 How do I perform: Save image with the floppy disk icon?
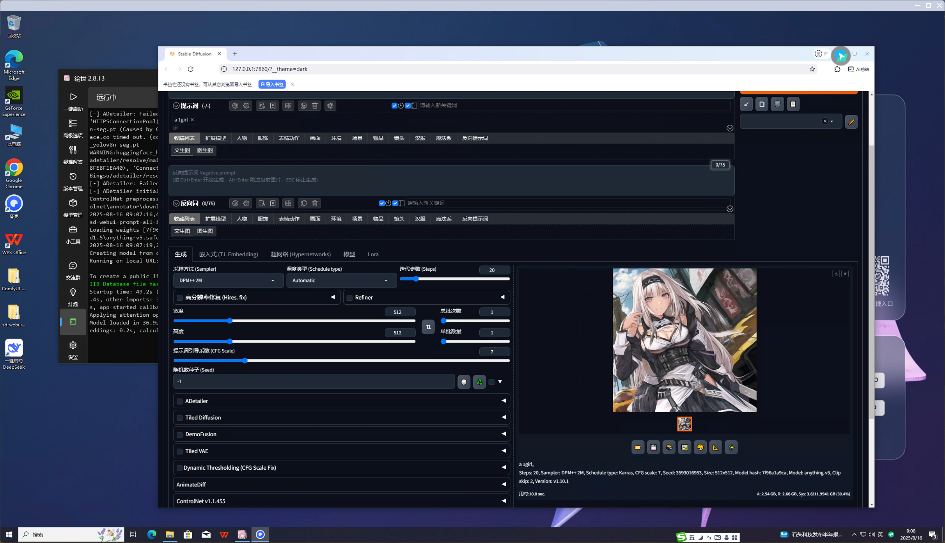click(x=653, y=447)
